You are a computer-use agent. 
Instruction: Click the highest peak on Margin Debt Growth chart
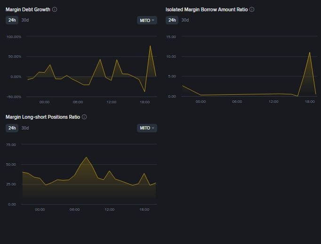point(150,46)
